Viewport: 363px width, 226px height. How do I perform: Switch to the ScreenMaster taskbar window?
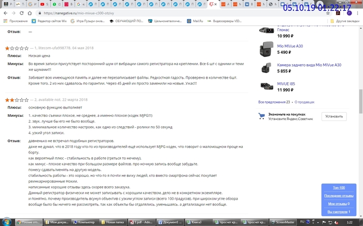(283, 222)
